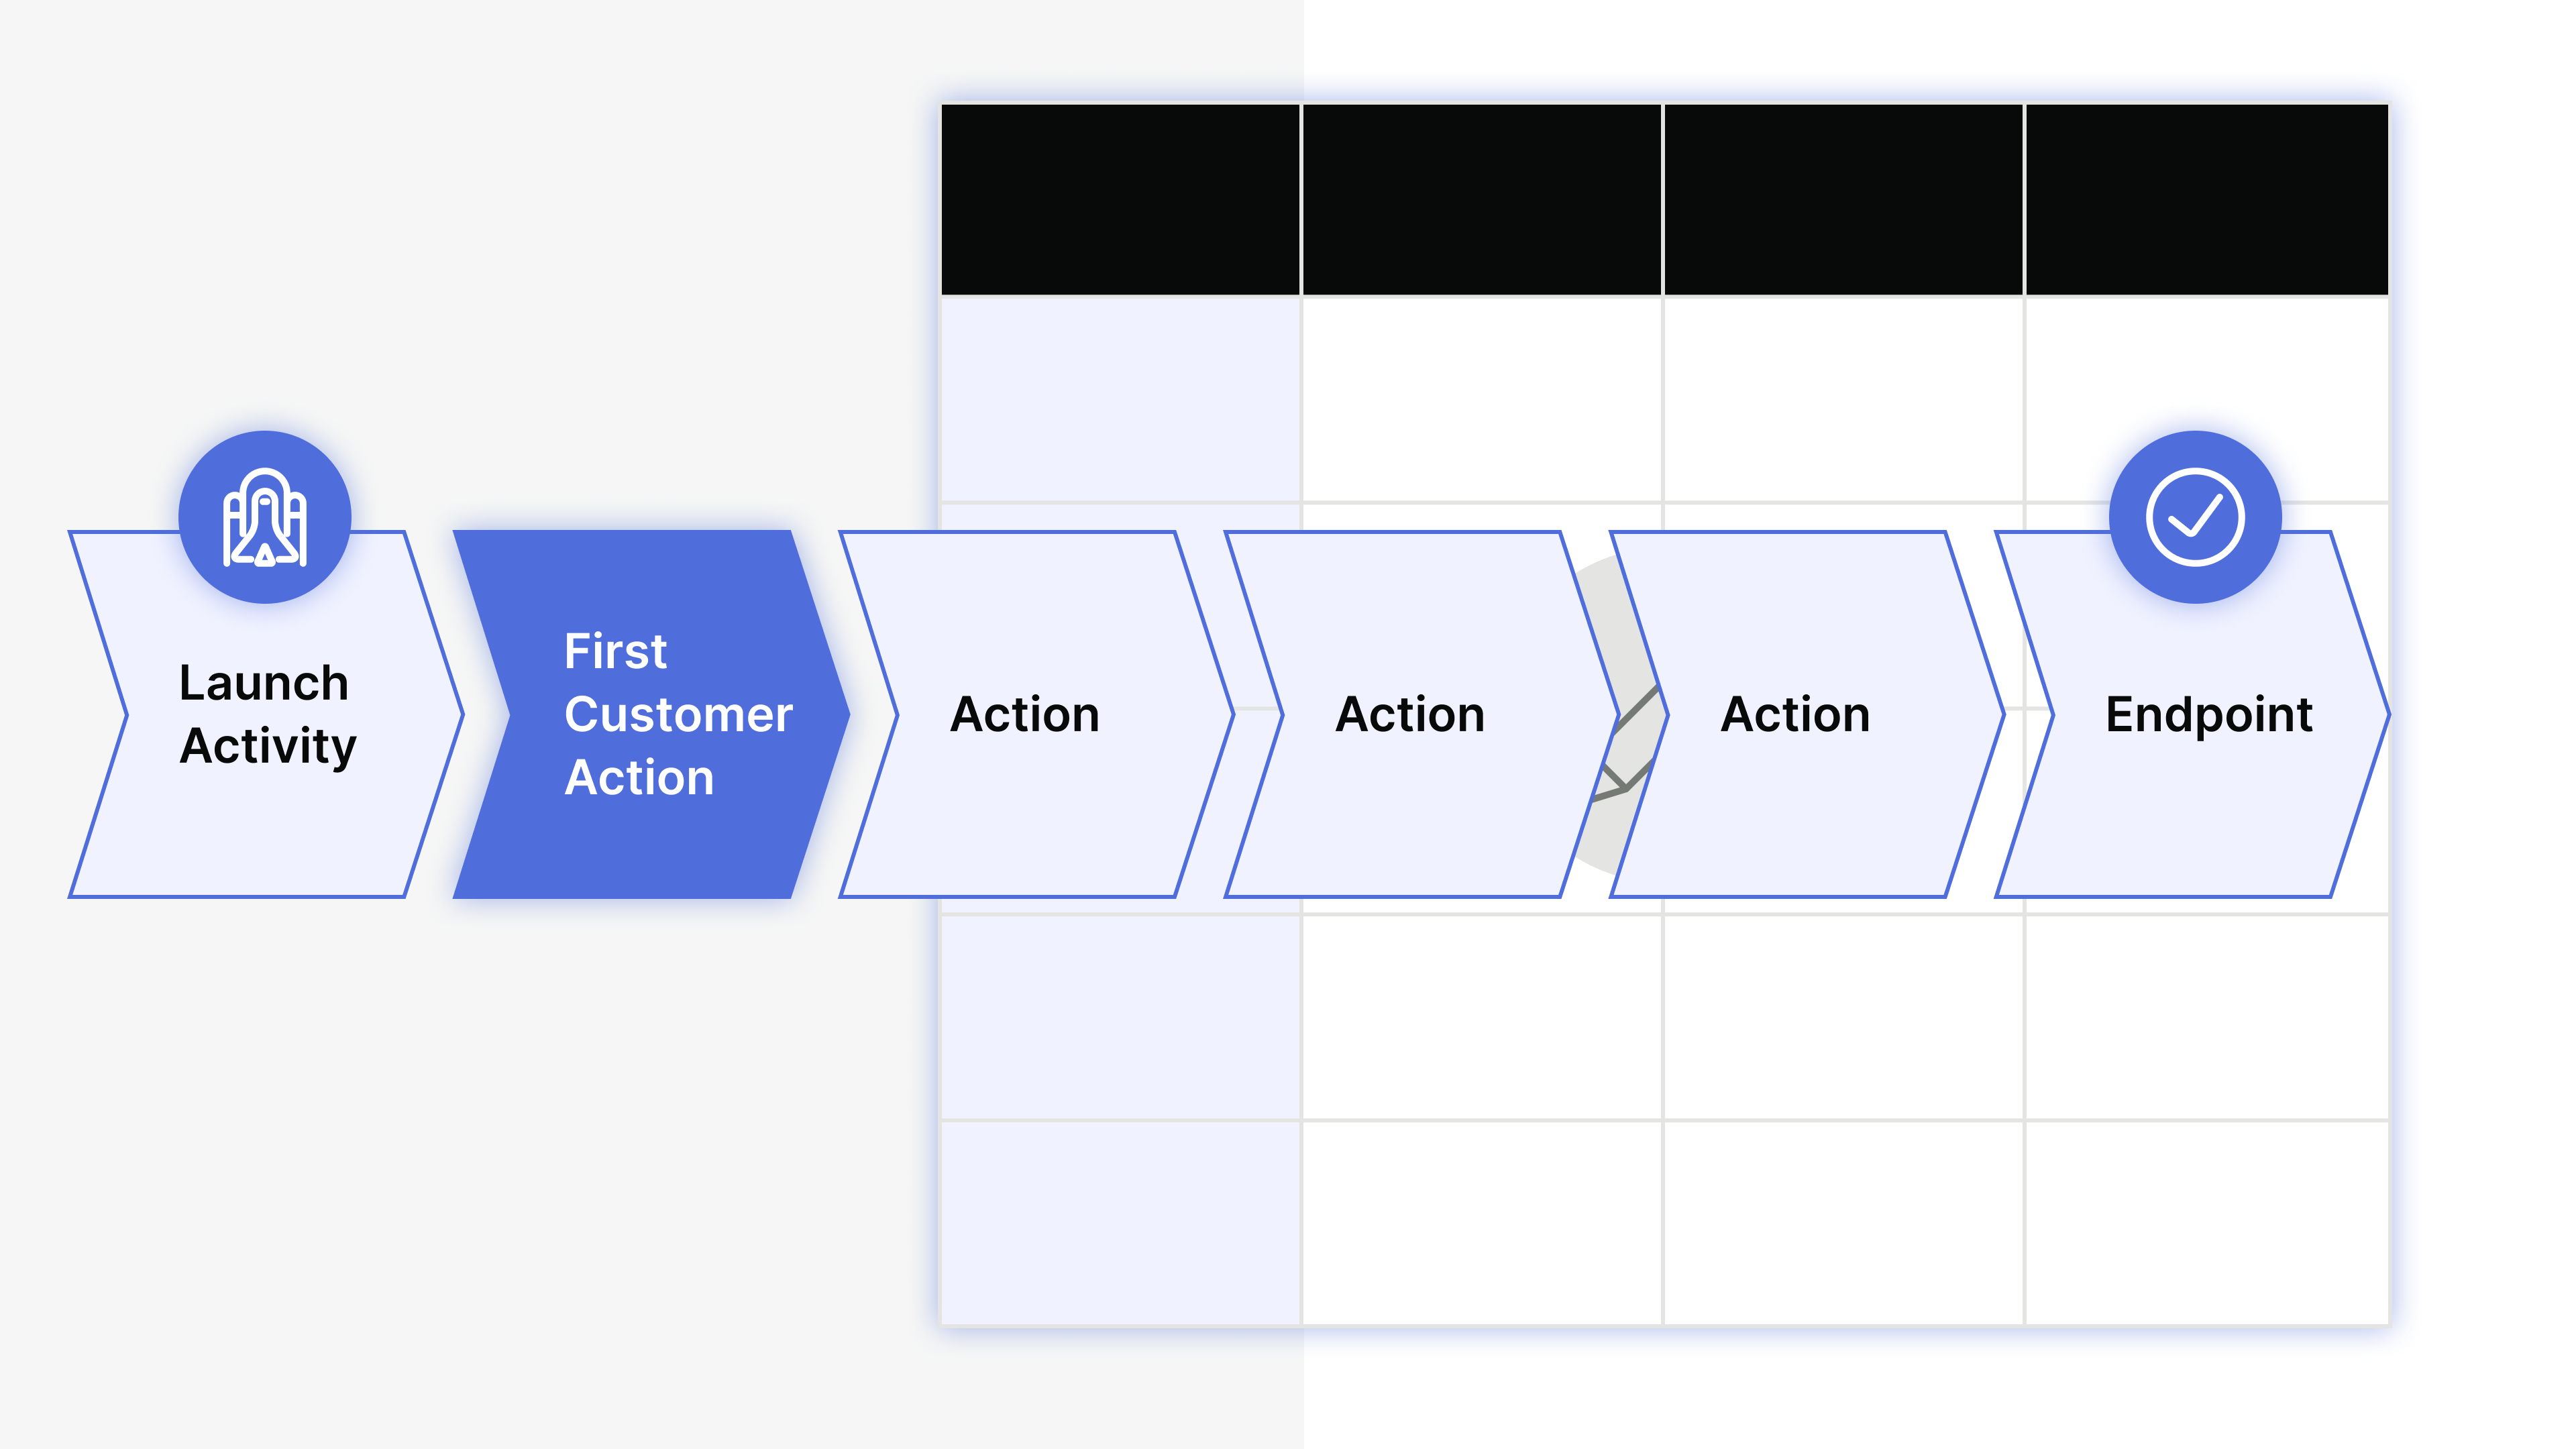Viewport: 2576px width, 1449px height.
Task: Click the checkmark circle icon
Action: [x=2194, y=517]
